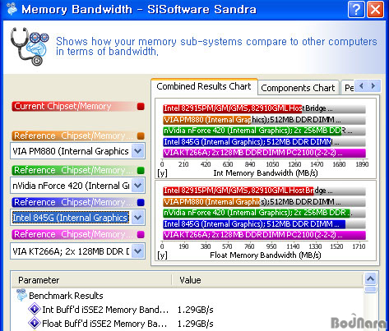Click orange VIA PM880 bar in Float chart
Image resolution: width=389 pixels, height=331 pixels.
point(211,202)
